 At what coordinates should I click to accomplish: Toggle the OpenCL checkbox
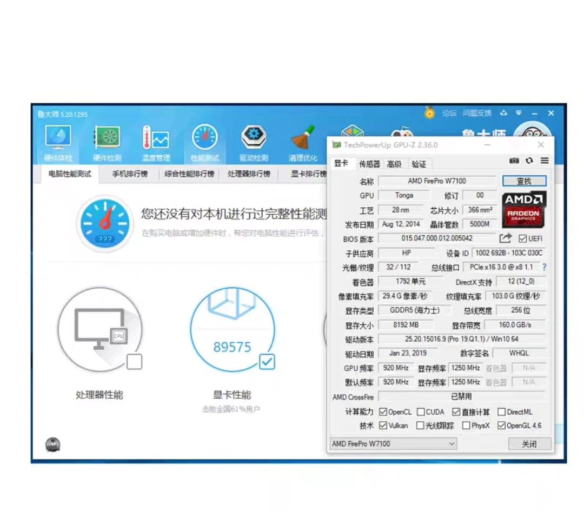coord(383,412)
